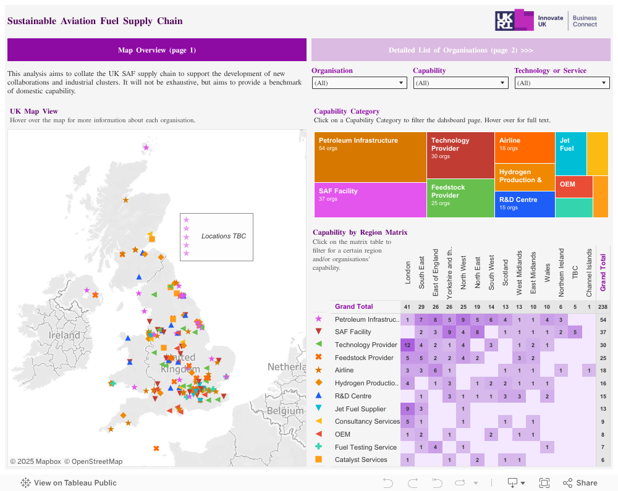
Task: Expand the Technology or Service dropdown
Action: (x=562, y=83)
